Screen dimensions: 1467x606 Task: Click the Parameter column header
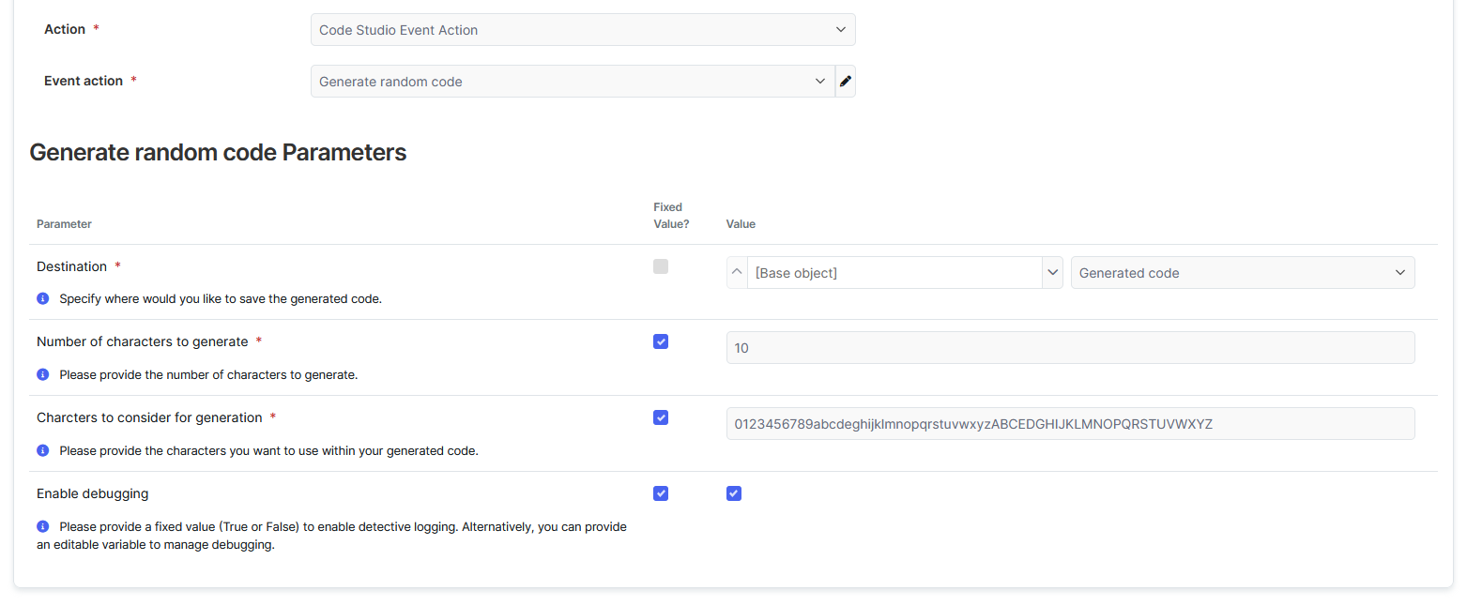pyautogui.click(x=64, y=224)
